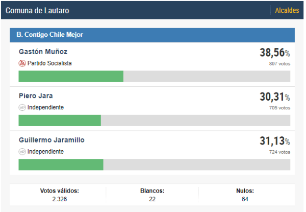306x212 pixels.
Task: Select candidate name Gastón Muñoz
Action: coord(43,52)
